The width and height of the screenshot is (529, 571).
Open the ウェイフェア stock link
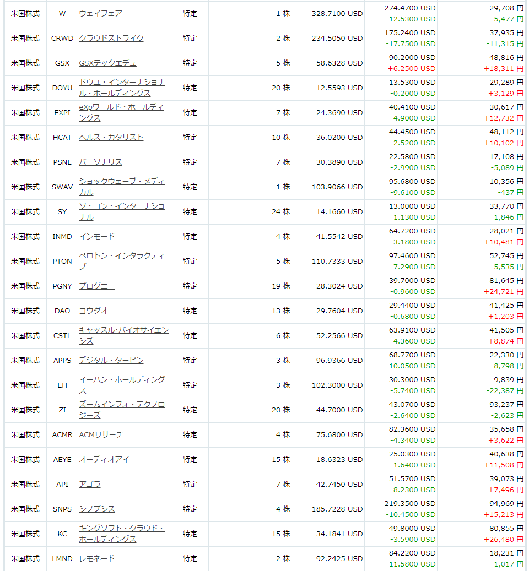tap(100, 13)
